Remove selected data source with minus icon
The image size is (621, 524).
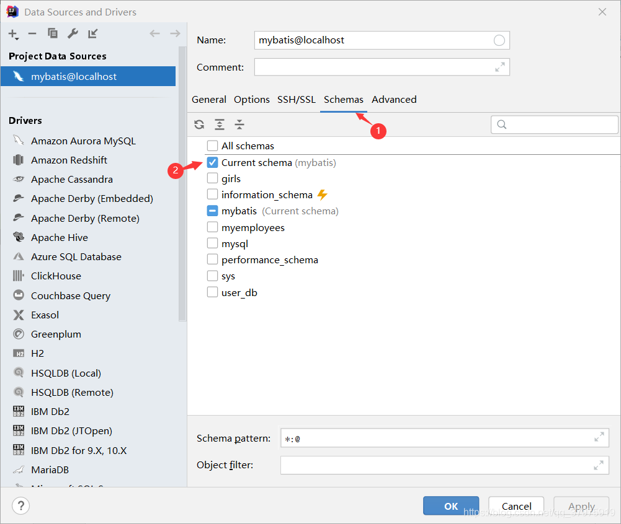point(32,34)
